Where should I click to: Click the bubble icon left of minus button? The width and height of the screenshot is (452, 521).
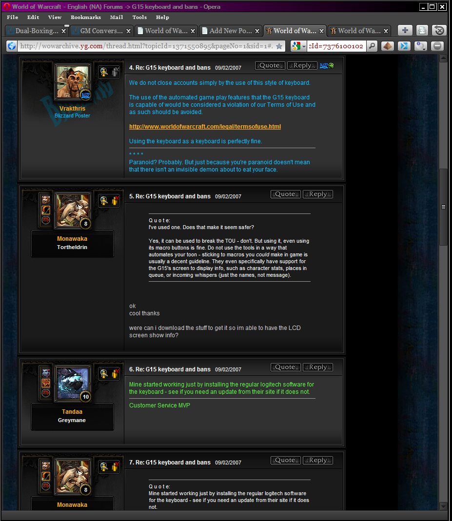tap(421, 46)
